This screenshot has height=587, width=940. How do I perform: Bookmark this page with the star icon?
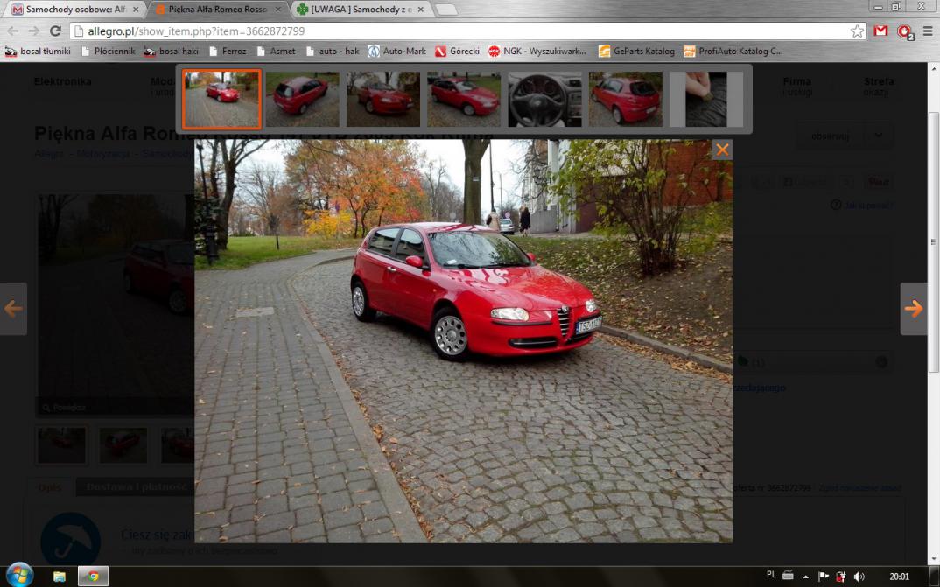point(857,31)
